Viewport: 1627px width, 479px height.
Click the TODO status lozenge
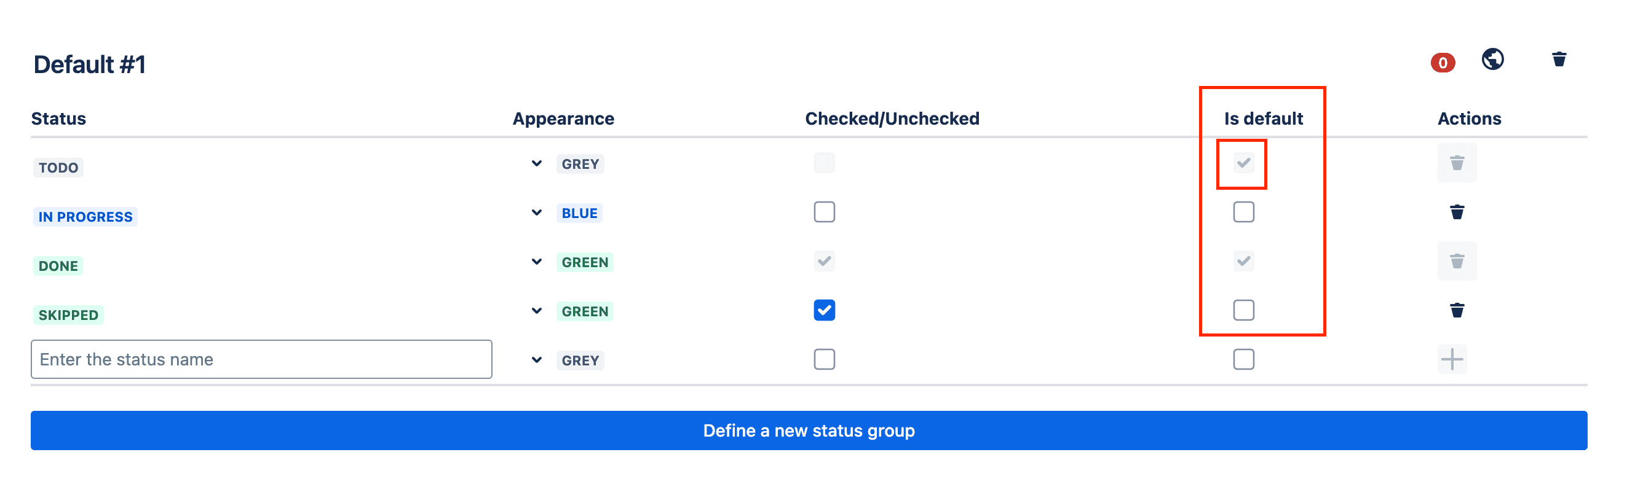pyautogui.click(x=58, y=168)
